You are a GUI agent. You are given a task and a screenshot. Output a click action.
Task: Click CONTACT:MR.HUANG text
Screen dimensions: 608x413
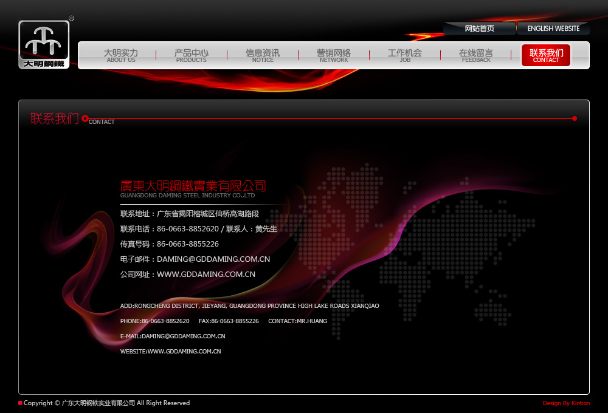[x=298, y=321]
